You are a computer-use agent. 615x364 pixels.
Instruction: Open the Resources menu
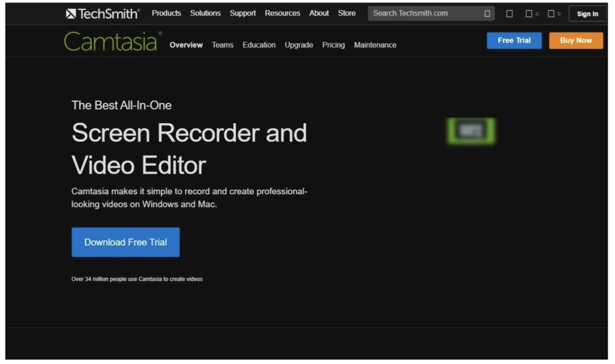283,13
